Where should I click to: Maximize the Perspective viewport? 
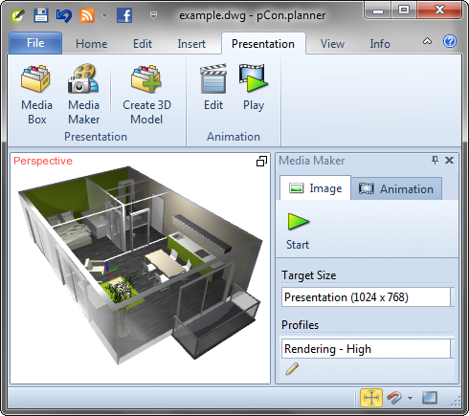click(x=261, y=162)
